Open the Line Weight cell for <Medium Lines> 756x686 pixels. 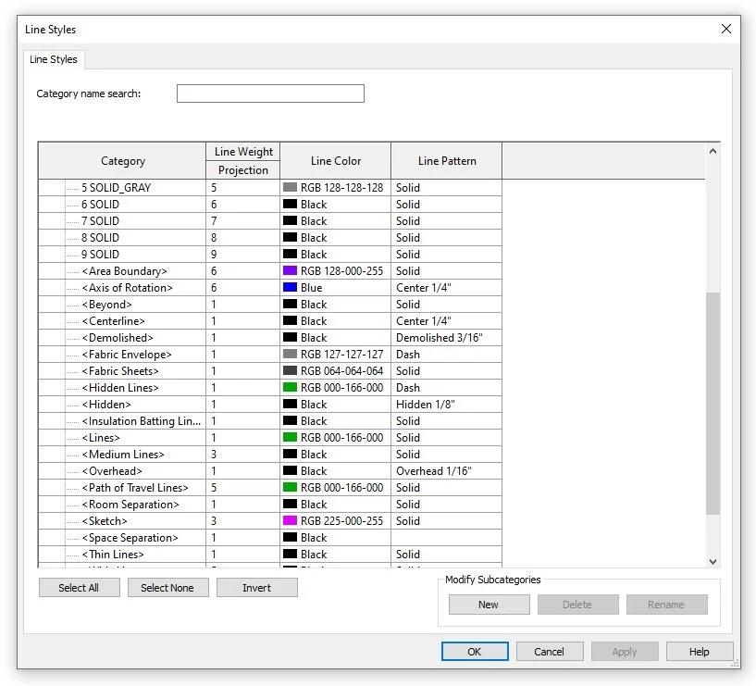pos(241,454)
